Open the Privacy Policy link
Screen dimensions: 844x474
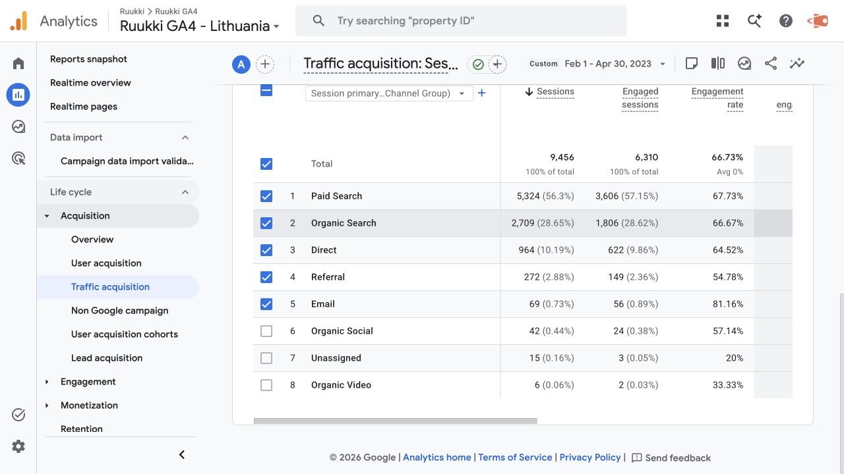pyautogui.click(x=590, y=458)
